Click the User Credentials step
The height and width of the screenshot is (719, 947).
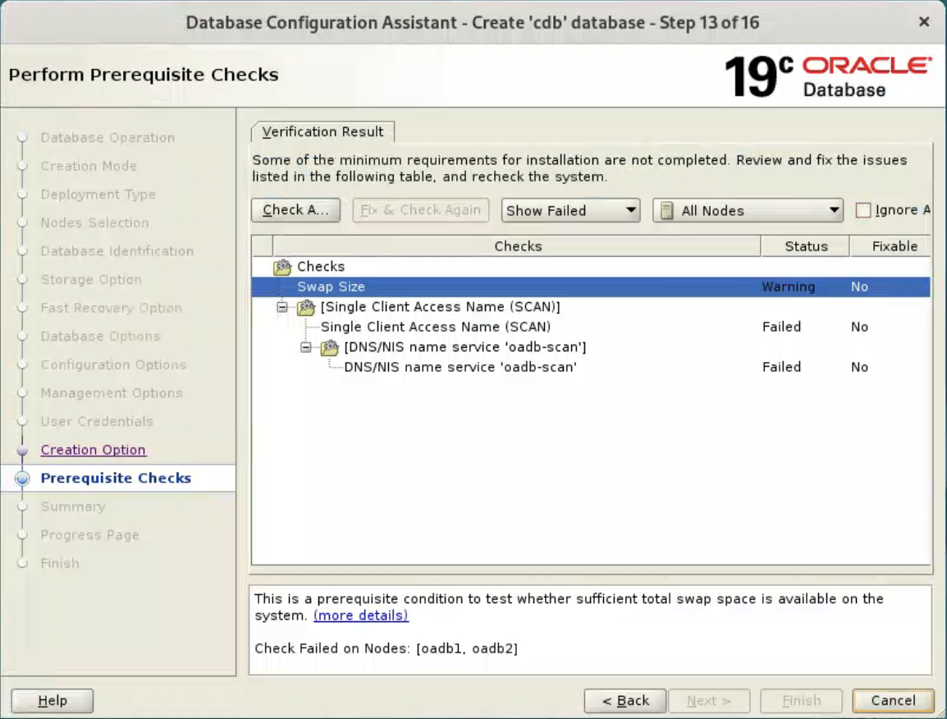pos(97,422)
